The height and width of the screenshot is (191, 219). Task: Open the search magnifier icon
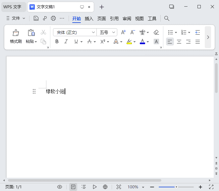pyautogui.click(x=167, y=19)
